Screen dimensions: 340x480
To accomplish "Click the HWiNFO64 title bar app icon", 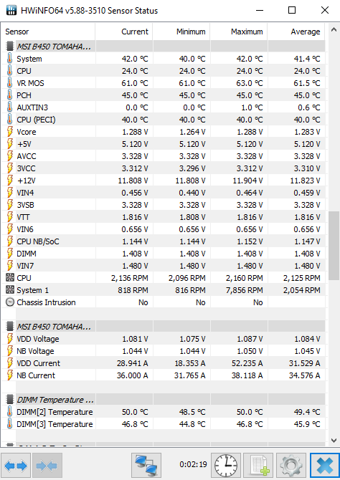I will tap(11, 11).
